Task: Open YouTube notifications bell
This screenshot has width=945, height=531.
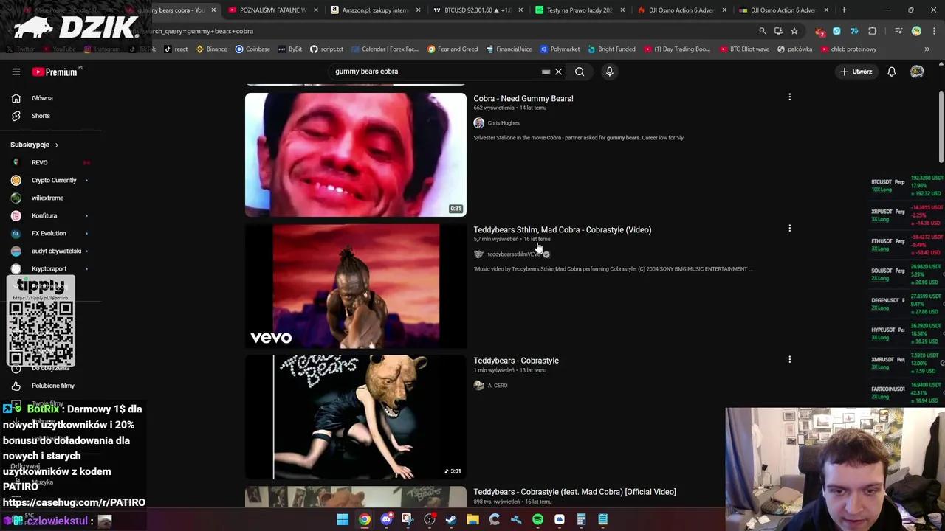Action: pos(891,72)
